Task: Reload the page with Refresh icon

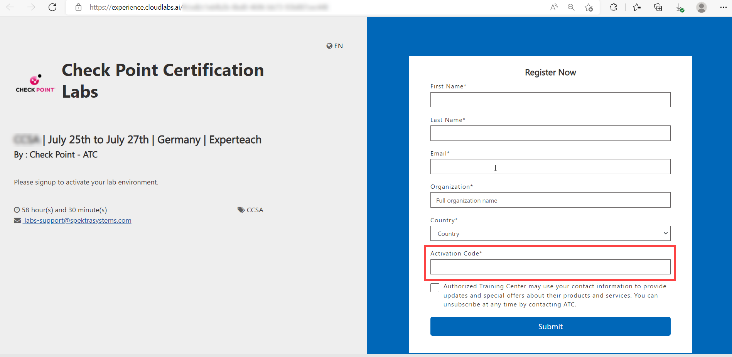Action: click(52, 7)
